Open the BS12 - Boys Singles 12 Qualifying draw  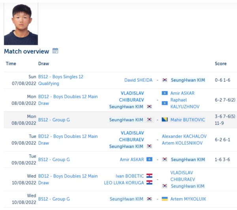click(60, 80)
